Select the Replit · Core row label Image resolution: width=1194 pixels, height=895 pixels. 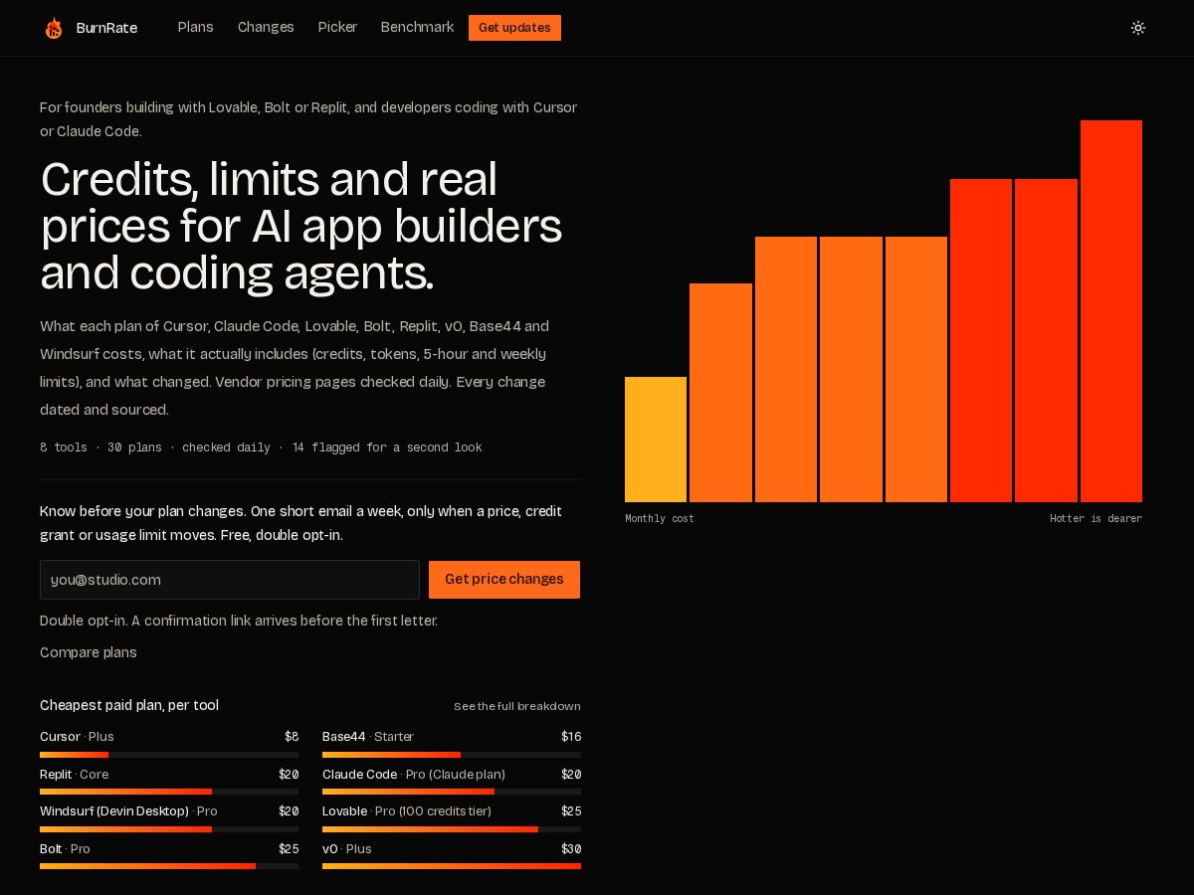coord(75,775)
